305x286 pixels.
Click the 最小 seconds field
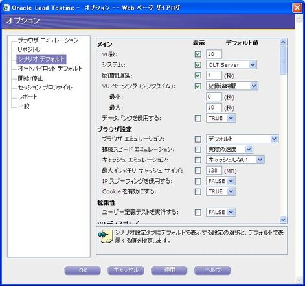[214, 97]
